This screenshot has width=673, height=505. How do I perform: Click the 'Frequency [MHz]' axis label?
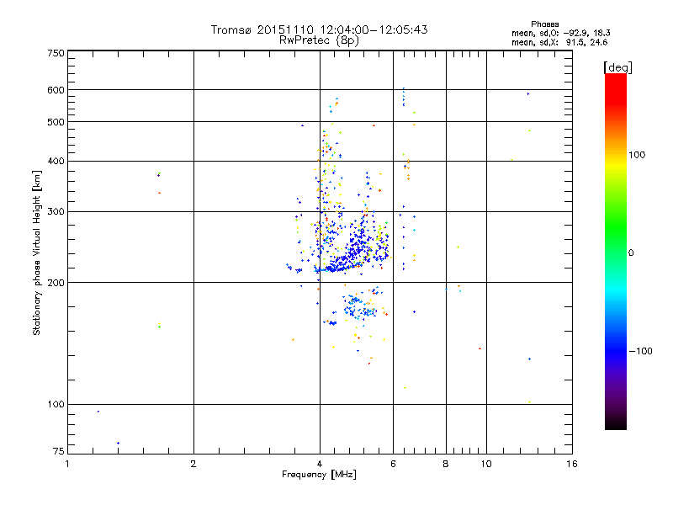[319, 475]
